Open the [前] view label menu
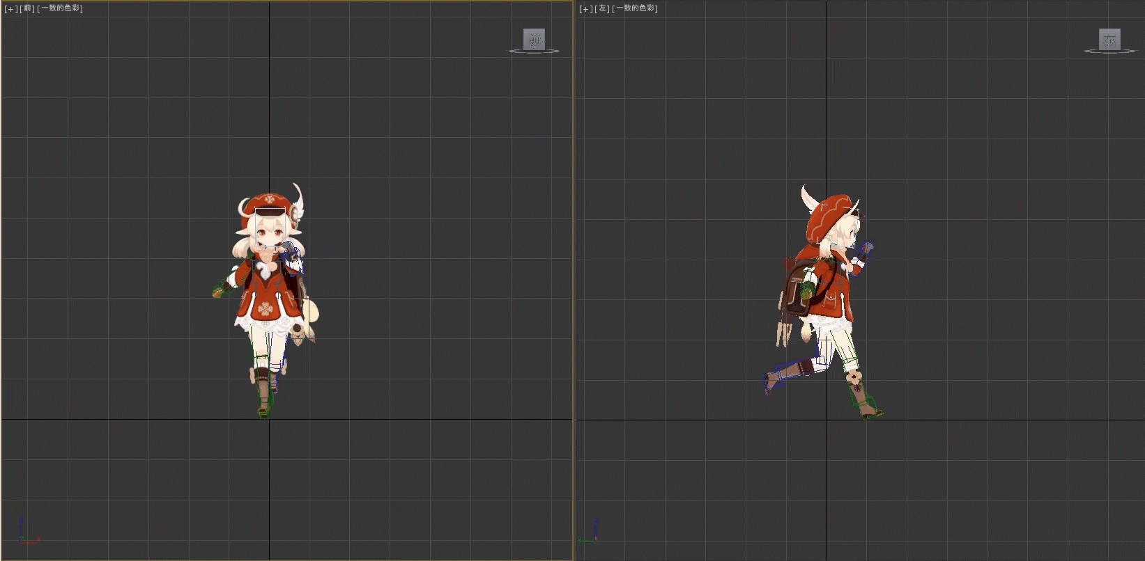Viewport: 1145px width, 561px height. (28, 8)
